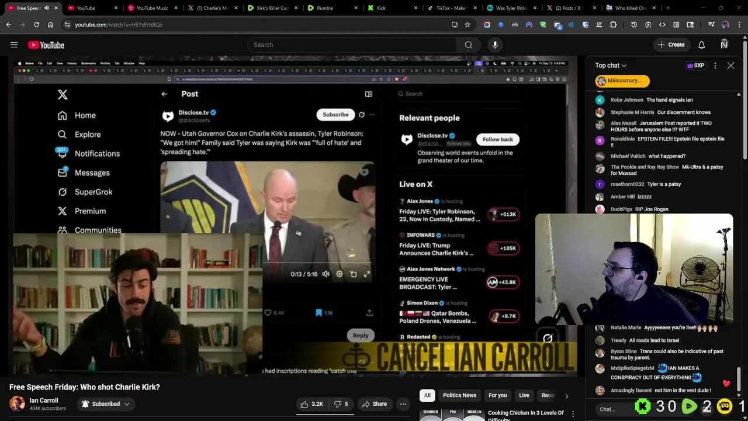Dislike the video
The width and height of the screenshot is (748, 421).
[341, 404]
